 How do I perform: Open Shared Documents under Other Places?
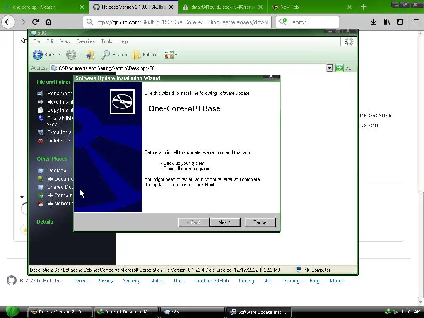[x=55, y=187]
